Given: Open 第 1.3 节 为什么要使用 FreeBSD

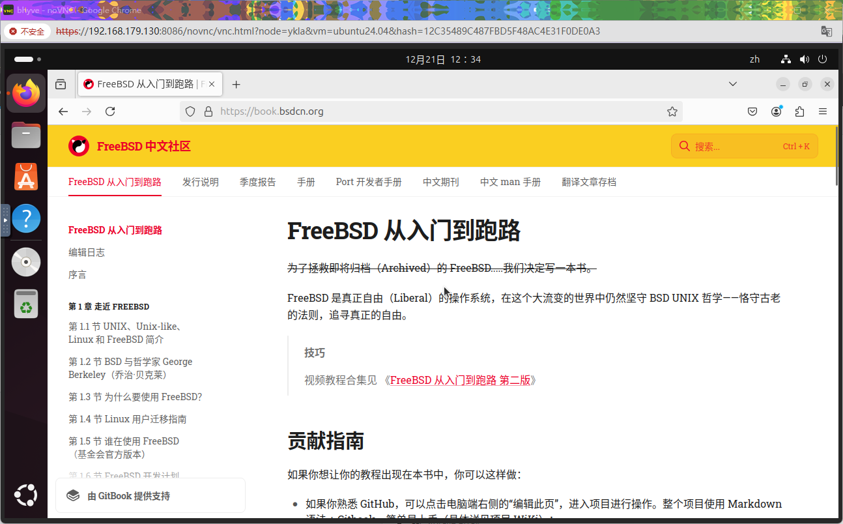Looking at the screenshot, I should pyautogui.click(x=136, y=397).
